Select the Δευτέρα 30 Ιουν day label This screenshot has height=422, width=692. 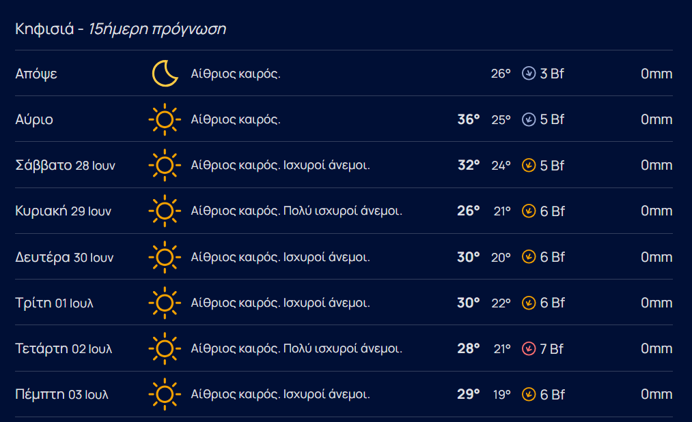coord(64,257)
